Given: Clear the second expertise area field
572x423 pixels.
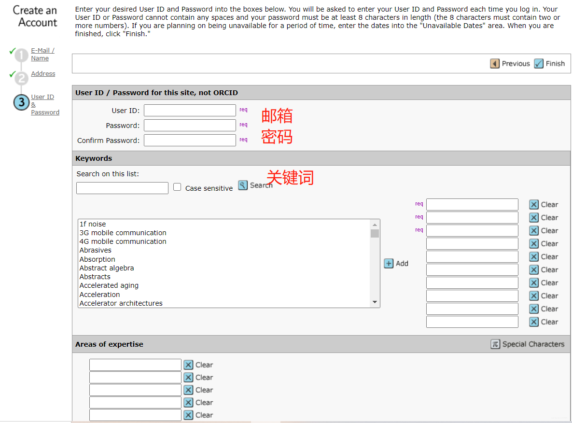Looking at the screenshot, I should point(188,378).
